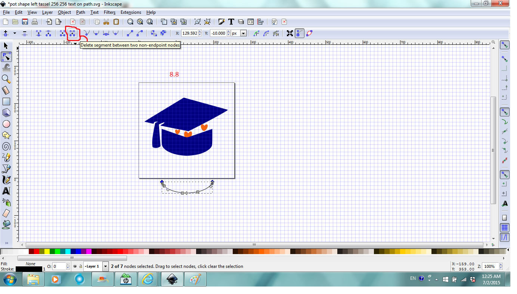The image size is (517, 294).
Task: Toggle snap to grids button
Action: click(505, 228)
